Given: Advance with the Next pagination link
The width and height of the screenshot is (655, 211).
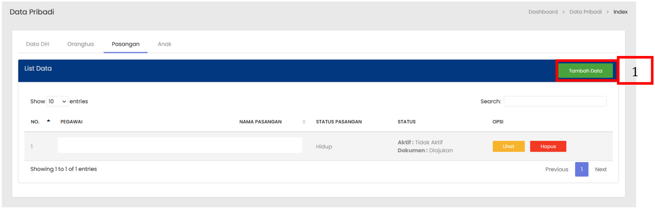Looking at the screenshot, I should coord(600,169).
